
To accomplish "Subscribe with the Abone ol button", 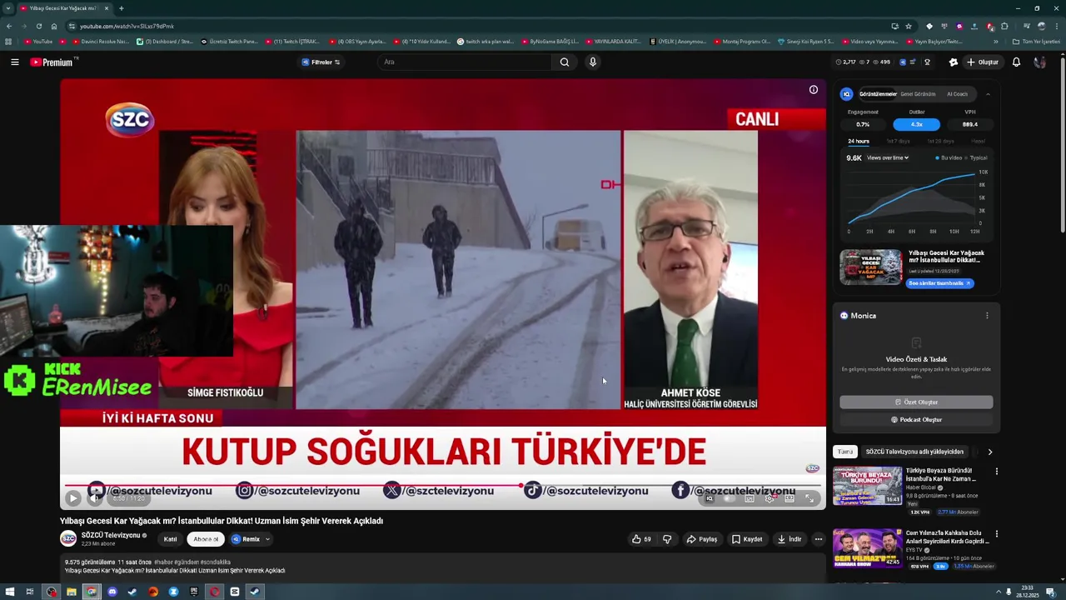I will 206,539.
